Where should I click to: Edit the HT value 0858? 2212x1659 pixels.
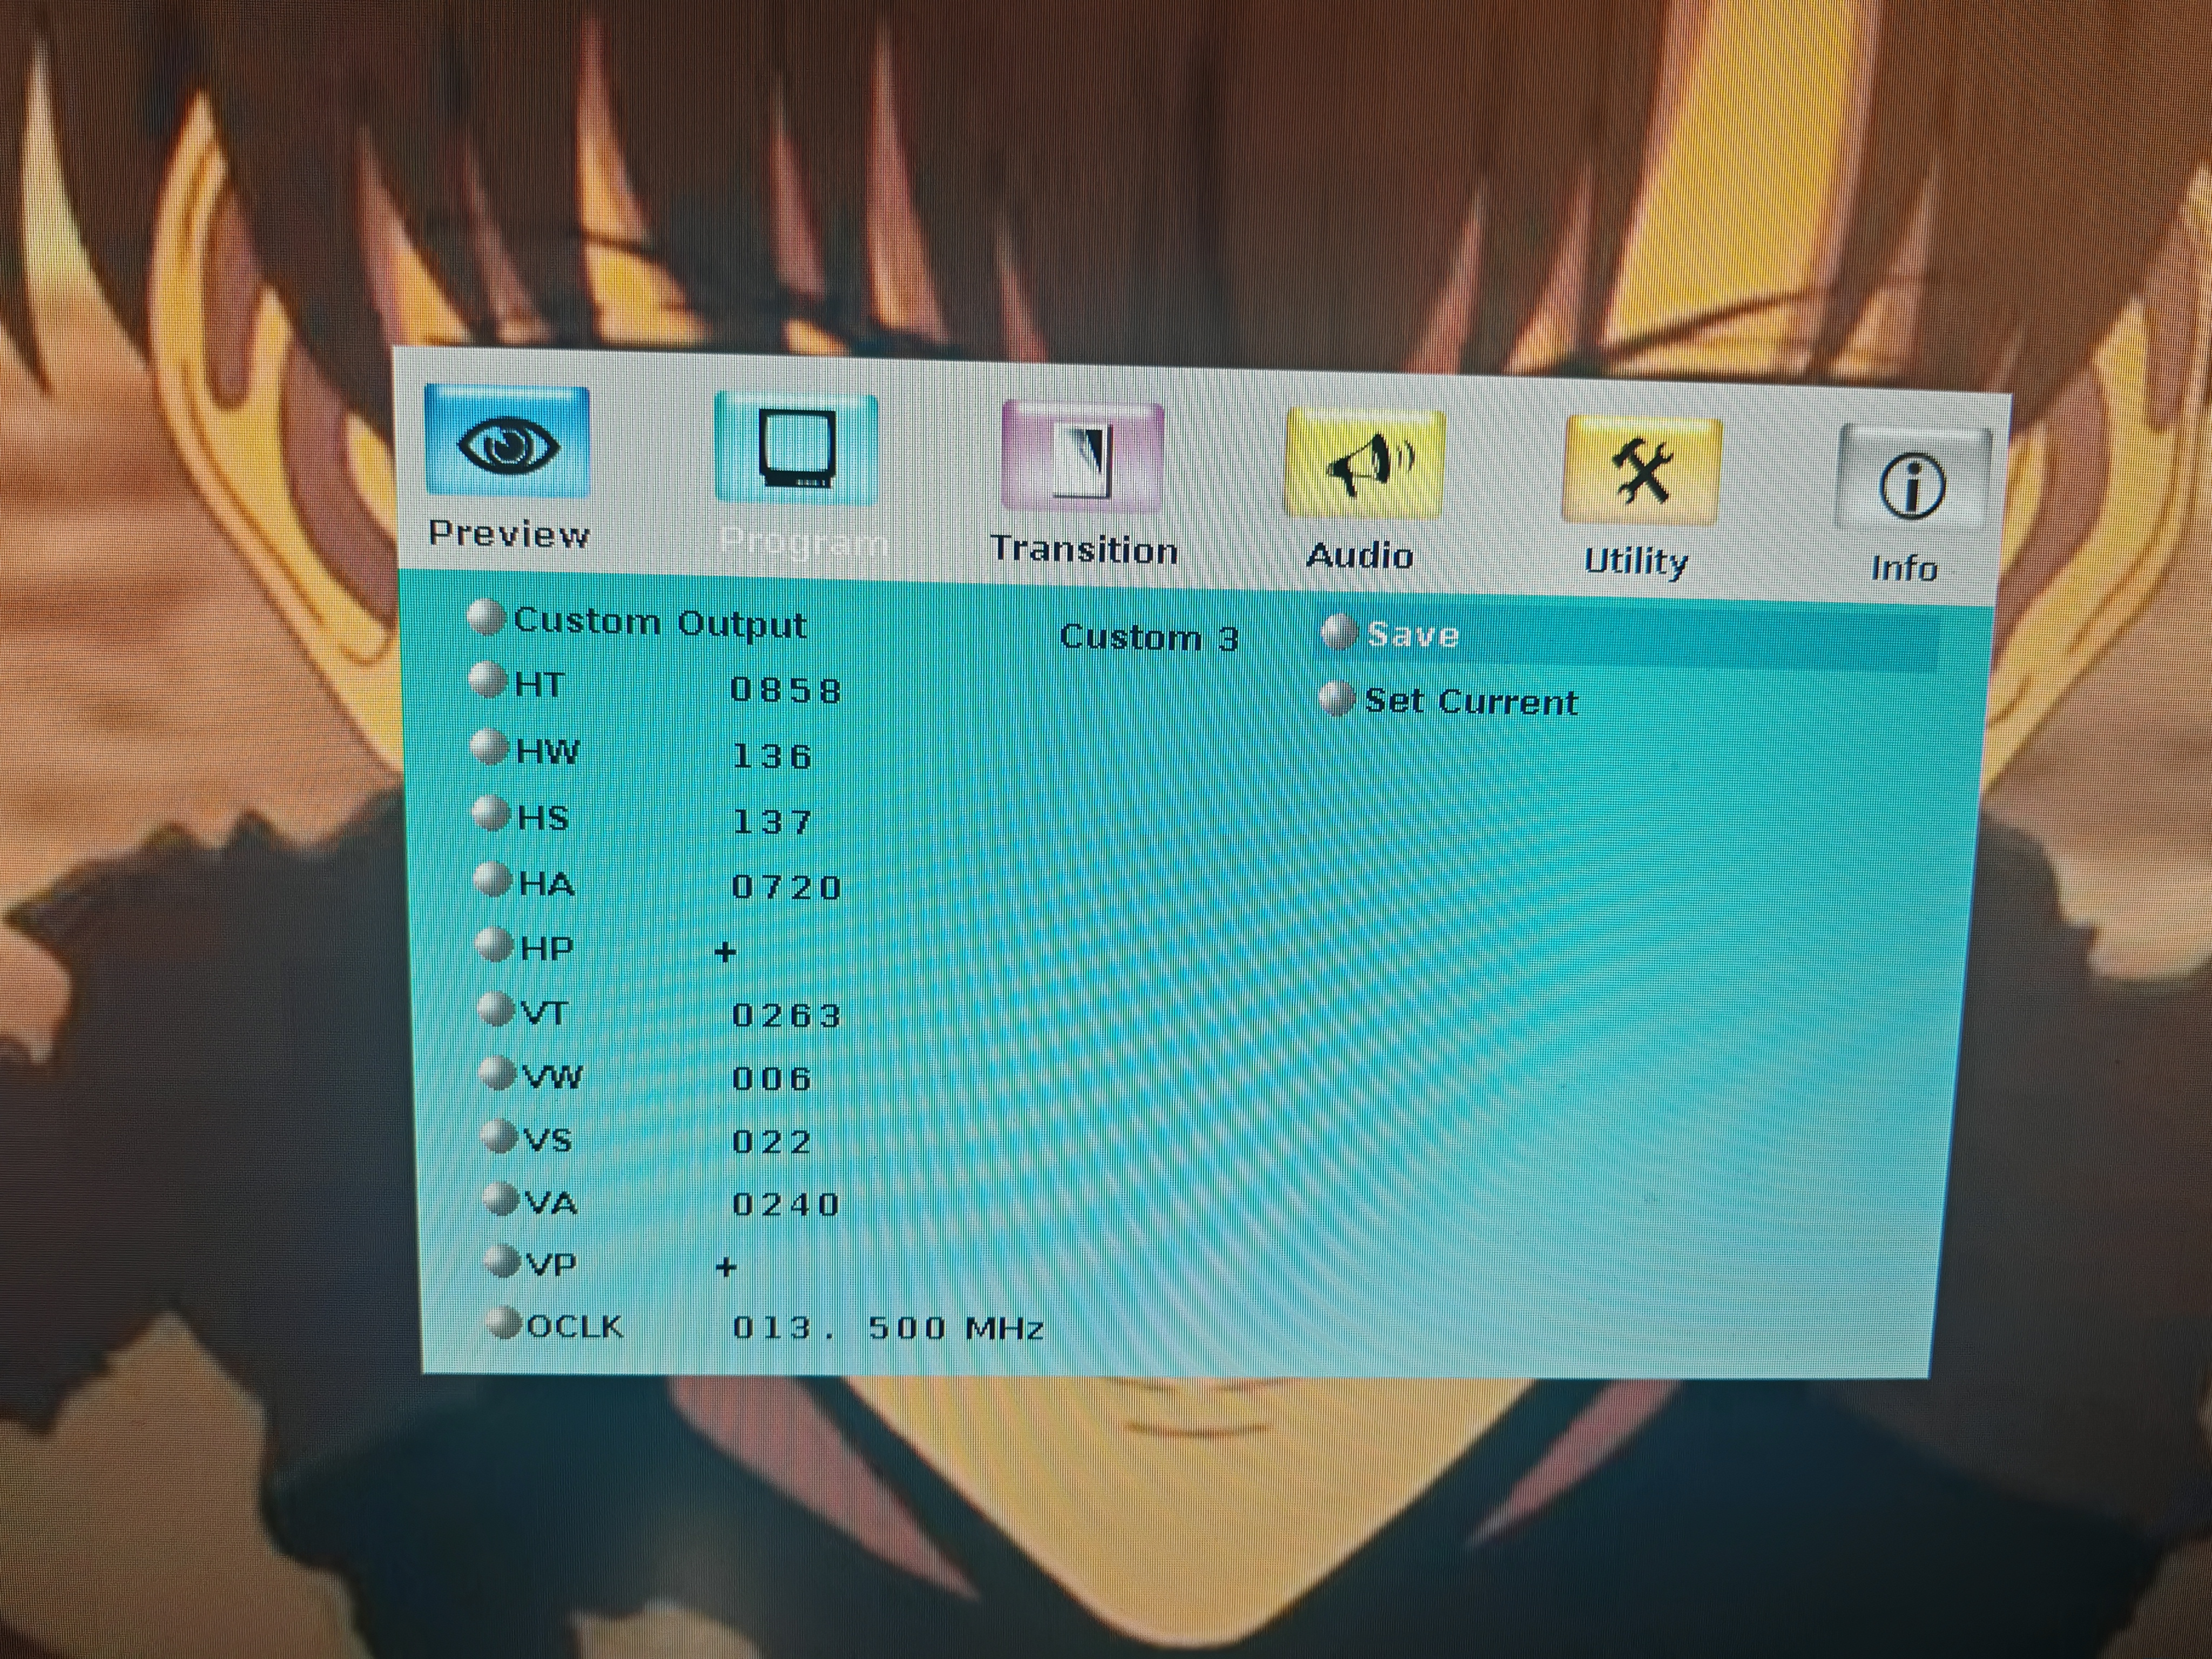point(786,690)
